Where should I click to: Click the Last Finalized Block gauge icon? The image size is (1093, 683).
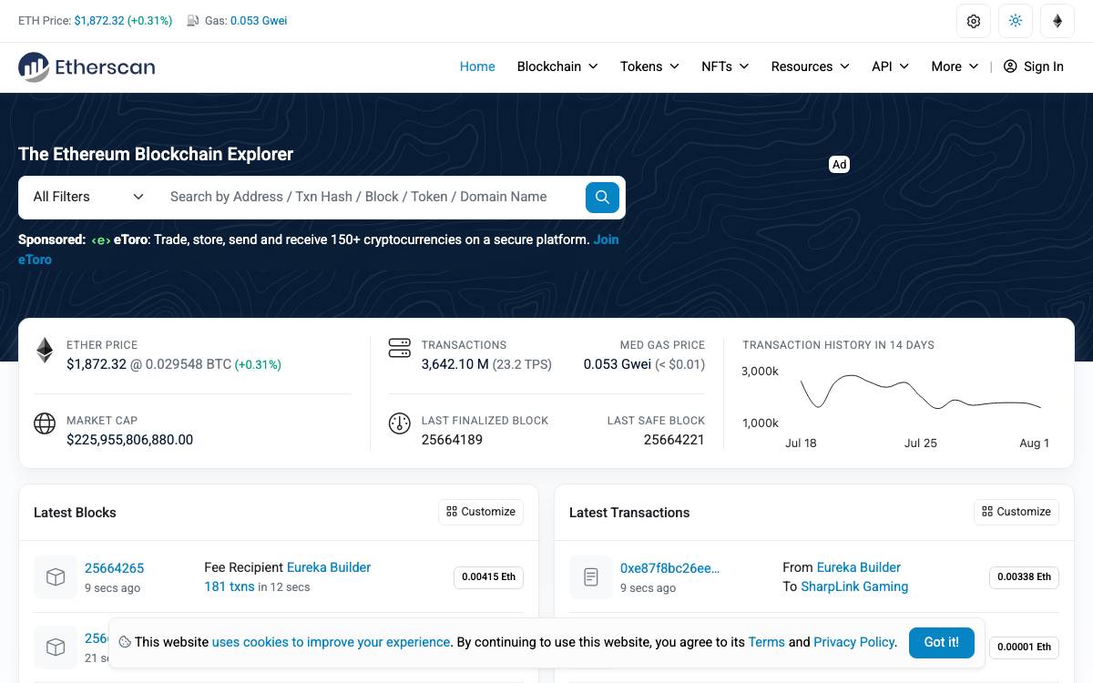click(399, 423)
